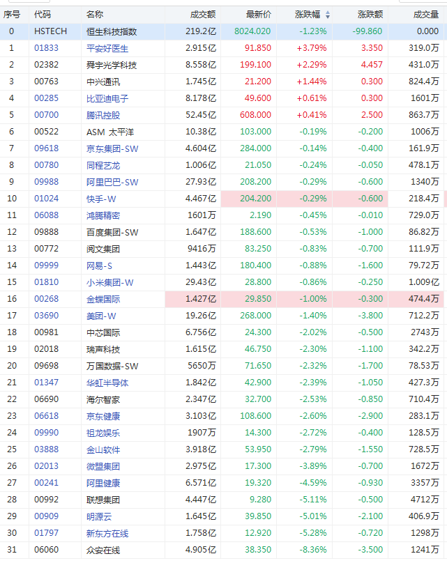Screen dimensions: 447x570
Task: Open 金蝶国际 stock link
Action: [103, 299]
